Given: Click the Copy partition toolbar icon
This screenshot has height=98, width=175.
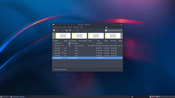Looking at the screenshot, I should [x=67, y=30].
